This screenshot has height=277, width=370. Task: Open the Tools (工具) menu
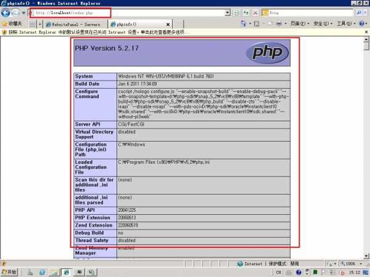[x=346, y=23]
